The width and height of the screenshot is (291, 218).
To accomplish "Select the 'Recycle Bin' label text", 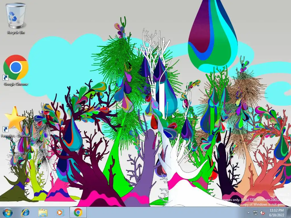I will click(x=16, y=32).
